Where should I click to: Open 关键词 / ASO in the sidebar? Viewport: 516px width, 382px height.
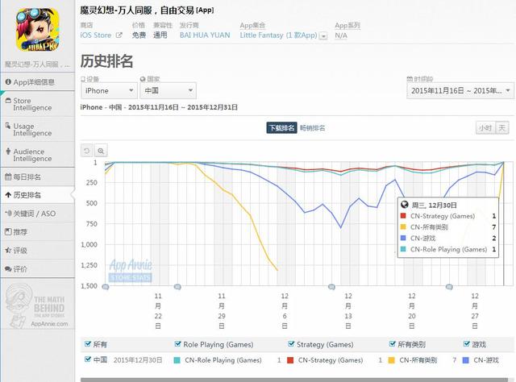click(x=38, y=214)
